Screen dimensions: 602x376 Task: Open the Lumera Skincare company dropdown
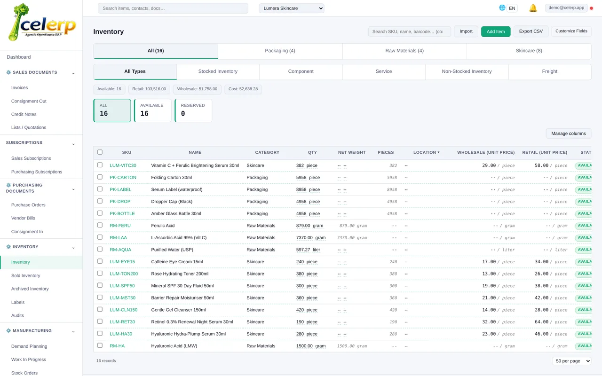coord(292,8)
